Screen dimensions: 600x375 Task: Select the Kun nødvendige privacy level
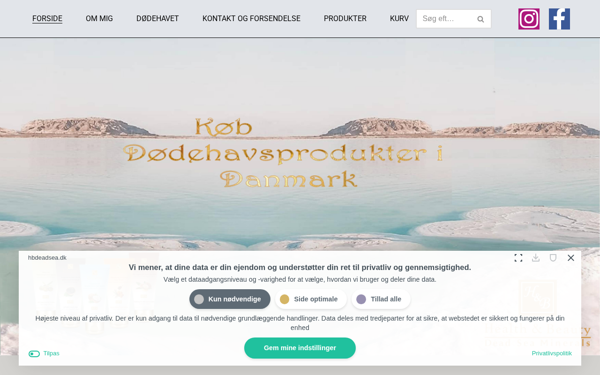[230, 299]
